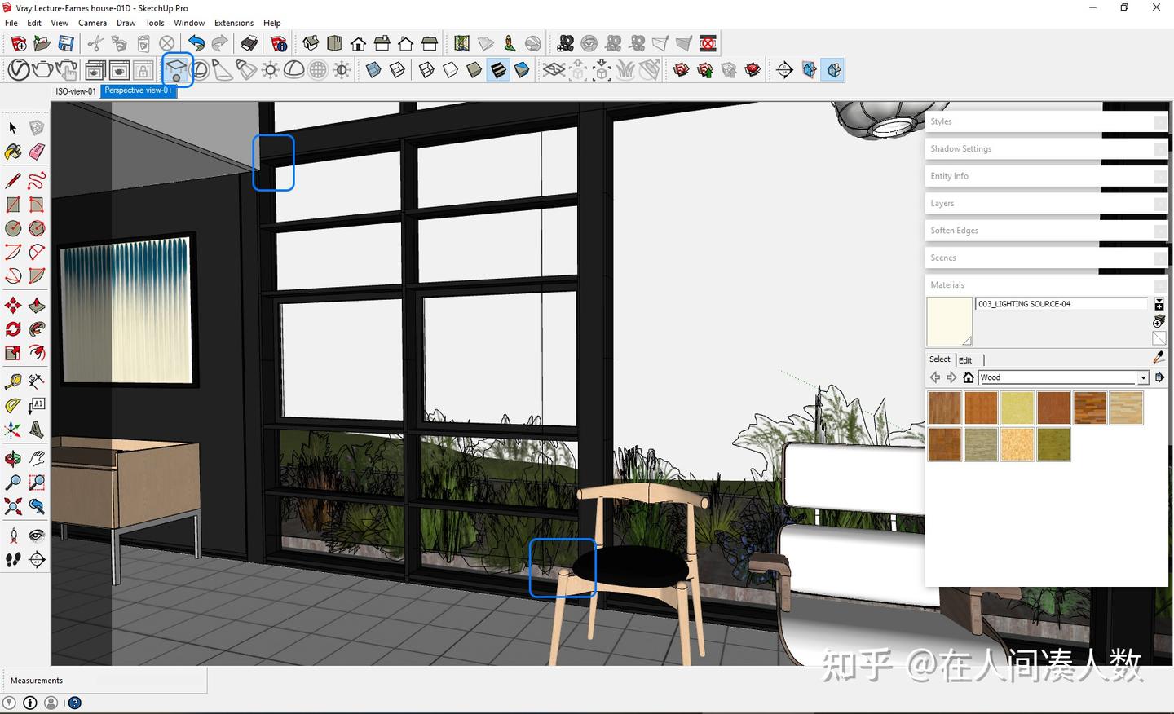Screen dimensions: 1174x714
Task: Click the In Model home button
Action: 969,377
